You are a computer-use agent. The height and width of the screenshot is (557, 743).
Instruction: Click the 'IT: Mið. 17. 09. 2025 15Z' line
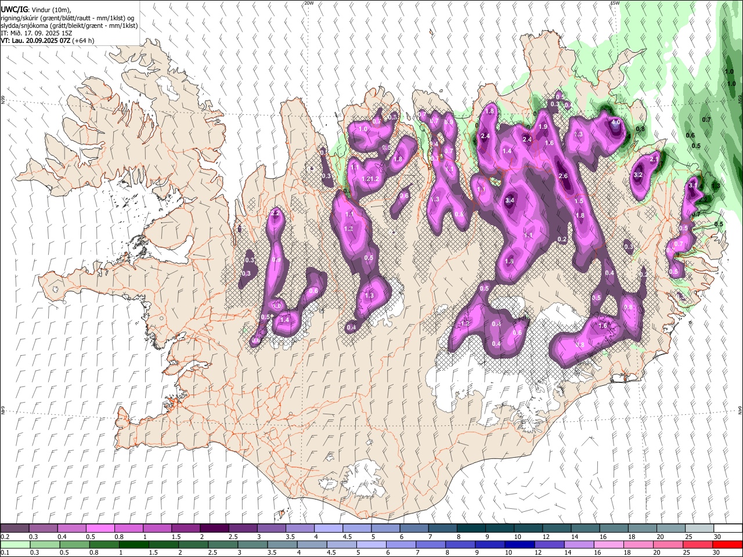click(37, 33)
